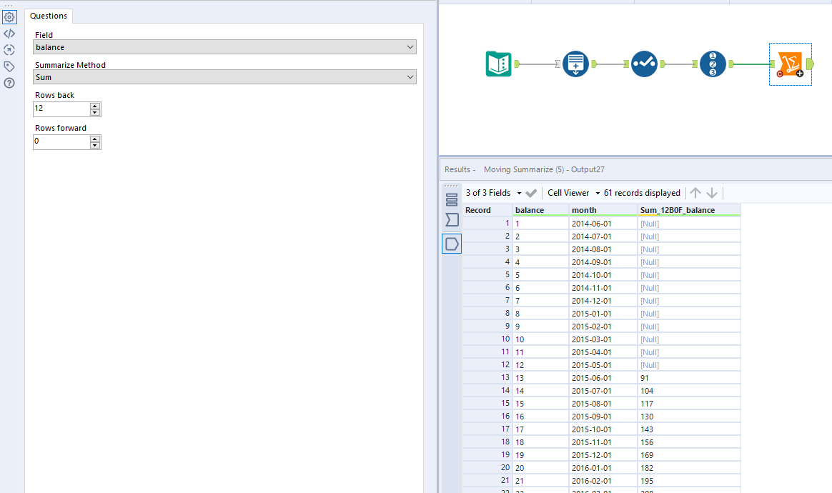Switch to the Questions tab
This screenshot has height=493, width=832.
tap(48, 16)
